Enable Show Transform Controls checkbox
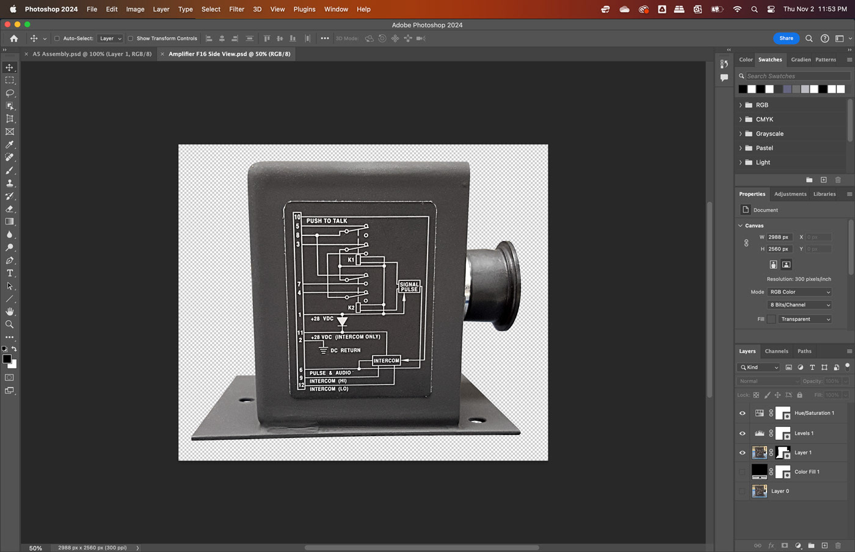855x552 pixels. coord(130,38)
